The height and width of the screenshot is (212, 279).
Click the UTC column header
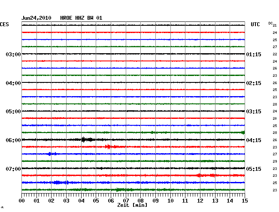255,24
